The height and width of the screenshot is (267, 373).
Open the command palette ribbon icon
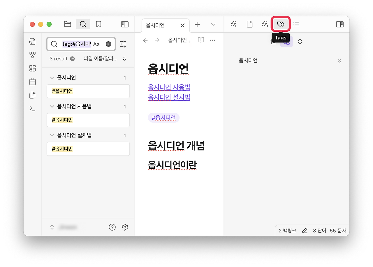coord(32,109)
